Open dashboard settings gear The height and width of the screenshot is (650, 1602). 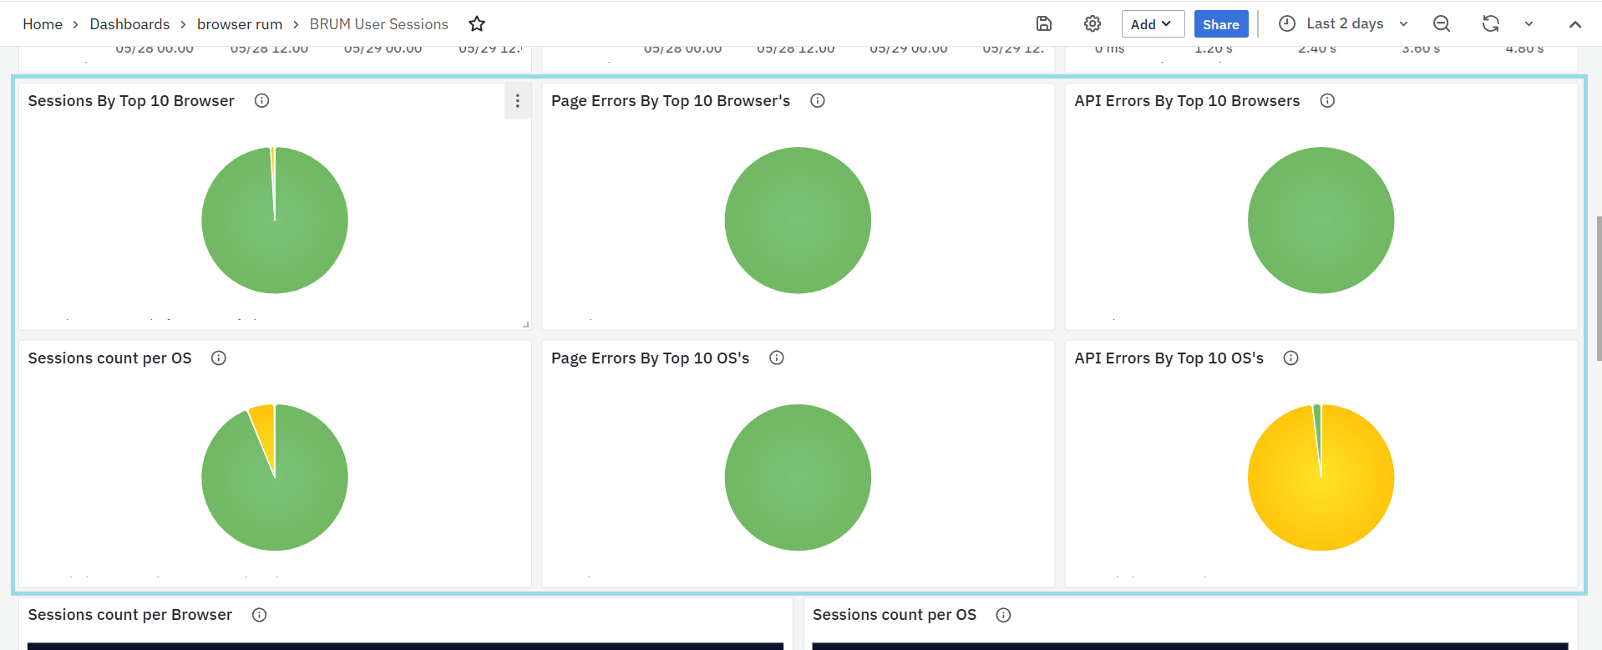[1093, 24]
